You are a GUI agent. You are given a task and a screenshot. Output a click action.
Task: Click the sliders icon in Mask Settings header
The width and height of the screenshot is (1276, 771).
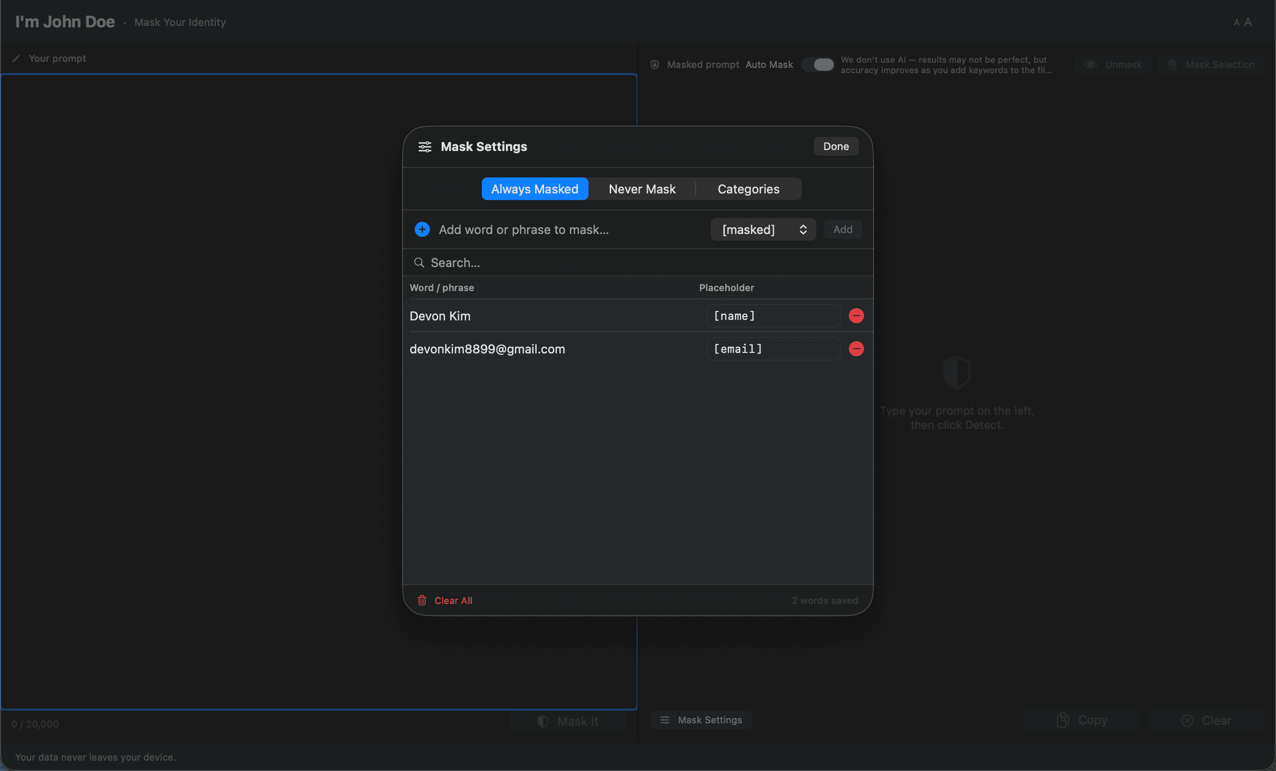click(x=424, y=147)
